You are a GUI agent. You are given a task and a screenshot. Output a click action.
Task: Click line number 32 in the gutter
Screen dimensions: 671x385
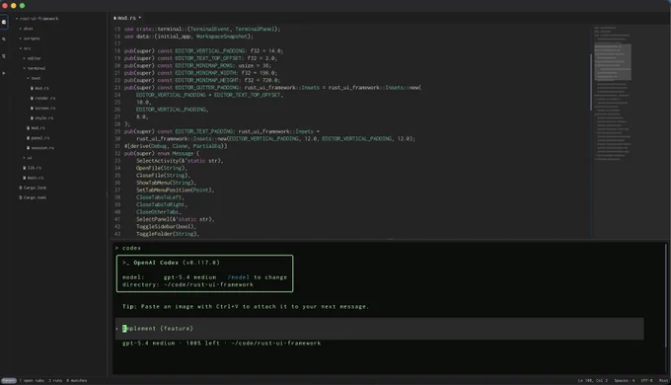[x=117, y=153]
